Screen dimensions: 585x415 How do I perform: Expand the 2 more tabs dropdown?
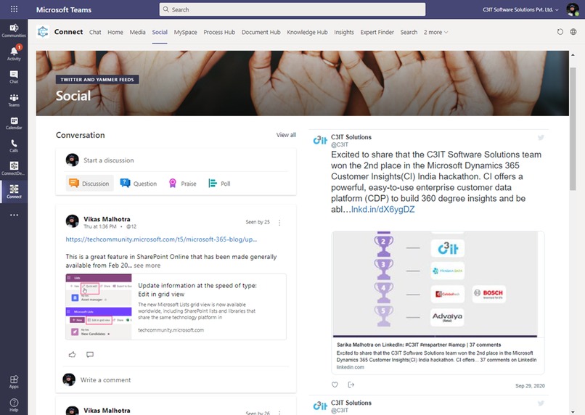[x=435, y=32]
